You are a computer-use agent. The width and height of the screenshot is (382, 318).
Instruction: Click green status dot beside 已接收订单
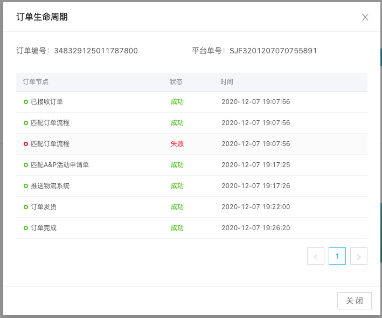26,102
